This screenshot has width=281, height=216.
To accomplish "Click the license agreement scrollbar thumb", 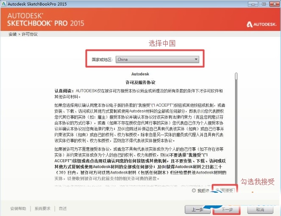I will (236, 76).
